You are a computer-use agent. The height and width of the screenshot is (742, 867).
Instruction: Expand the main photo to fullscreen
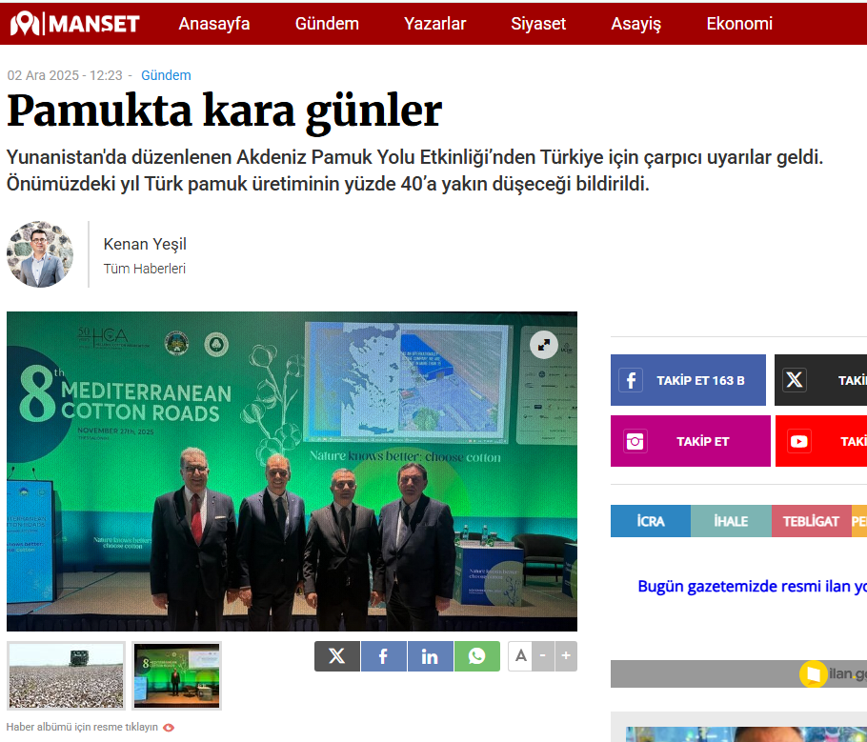543,345
